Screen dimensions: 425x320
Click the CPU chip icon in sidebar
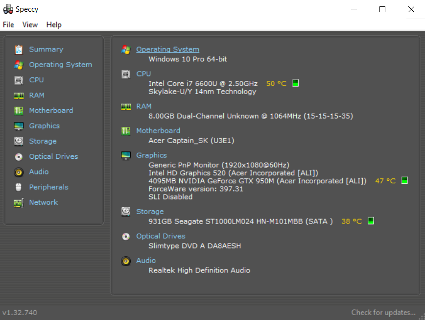[19, 80]
